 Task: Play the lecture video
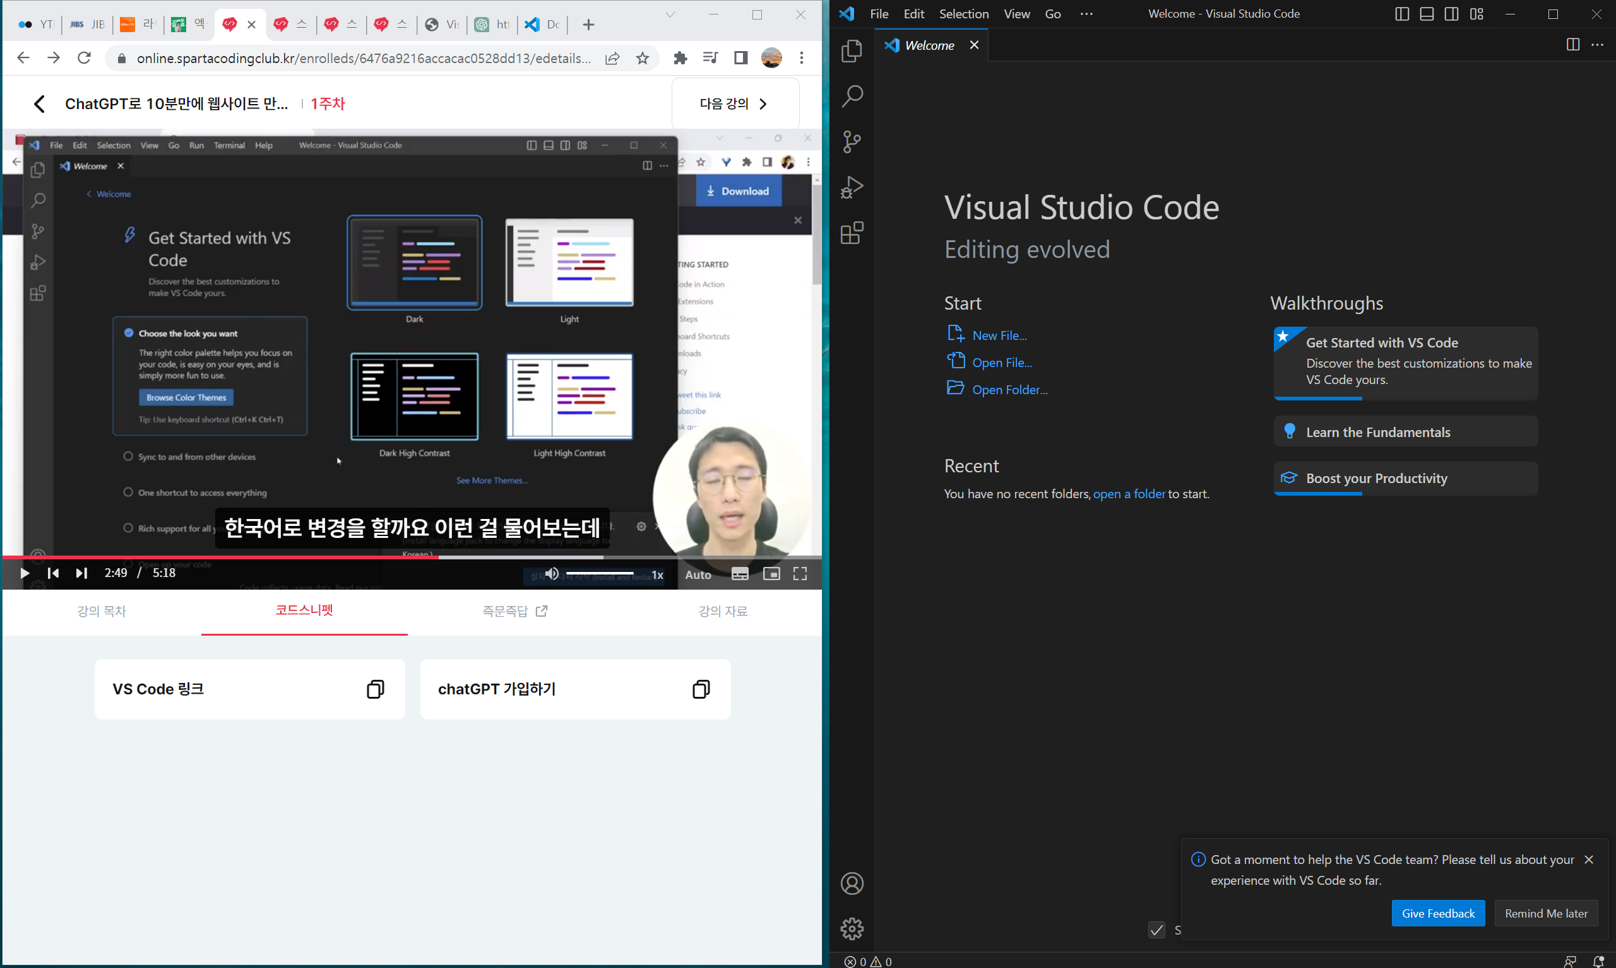pyautogui.click(x=24, y=573)
